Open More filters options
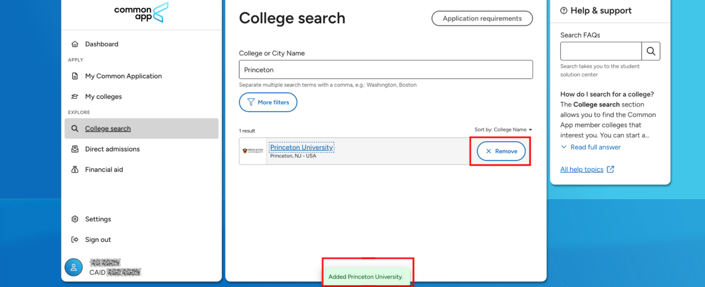Viewport: 705px width, 287px height. pos(268,102)
